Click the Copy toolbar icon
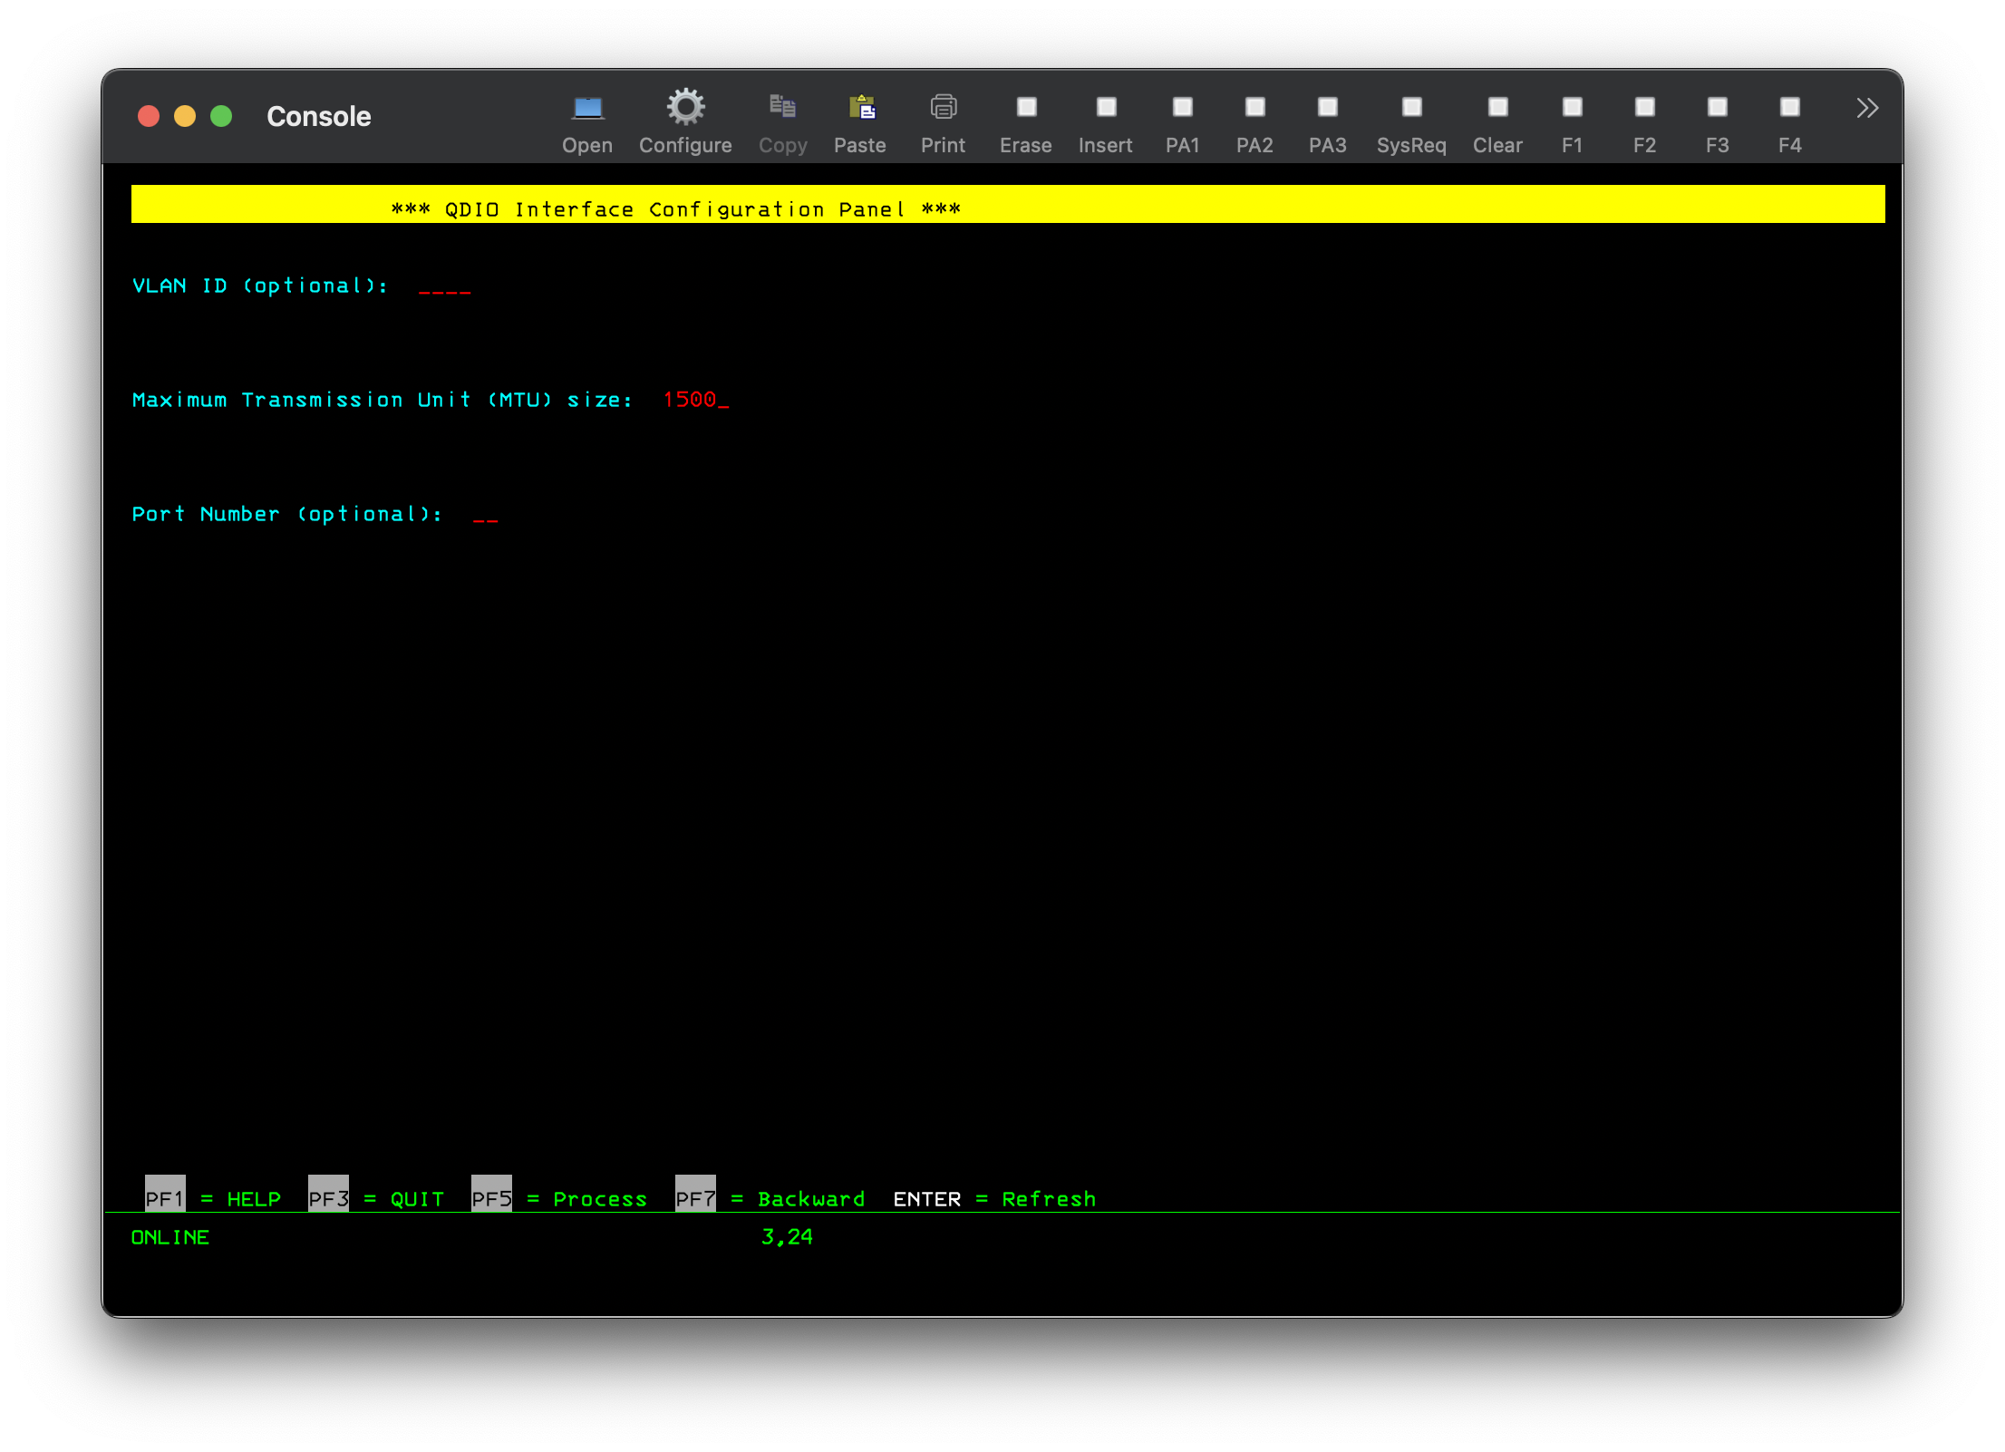 tap(782, 122)
